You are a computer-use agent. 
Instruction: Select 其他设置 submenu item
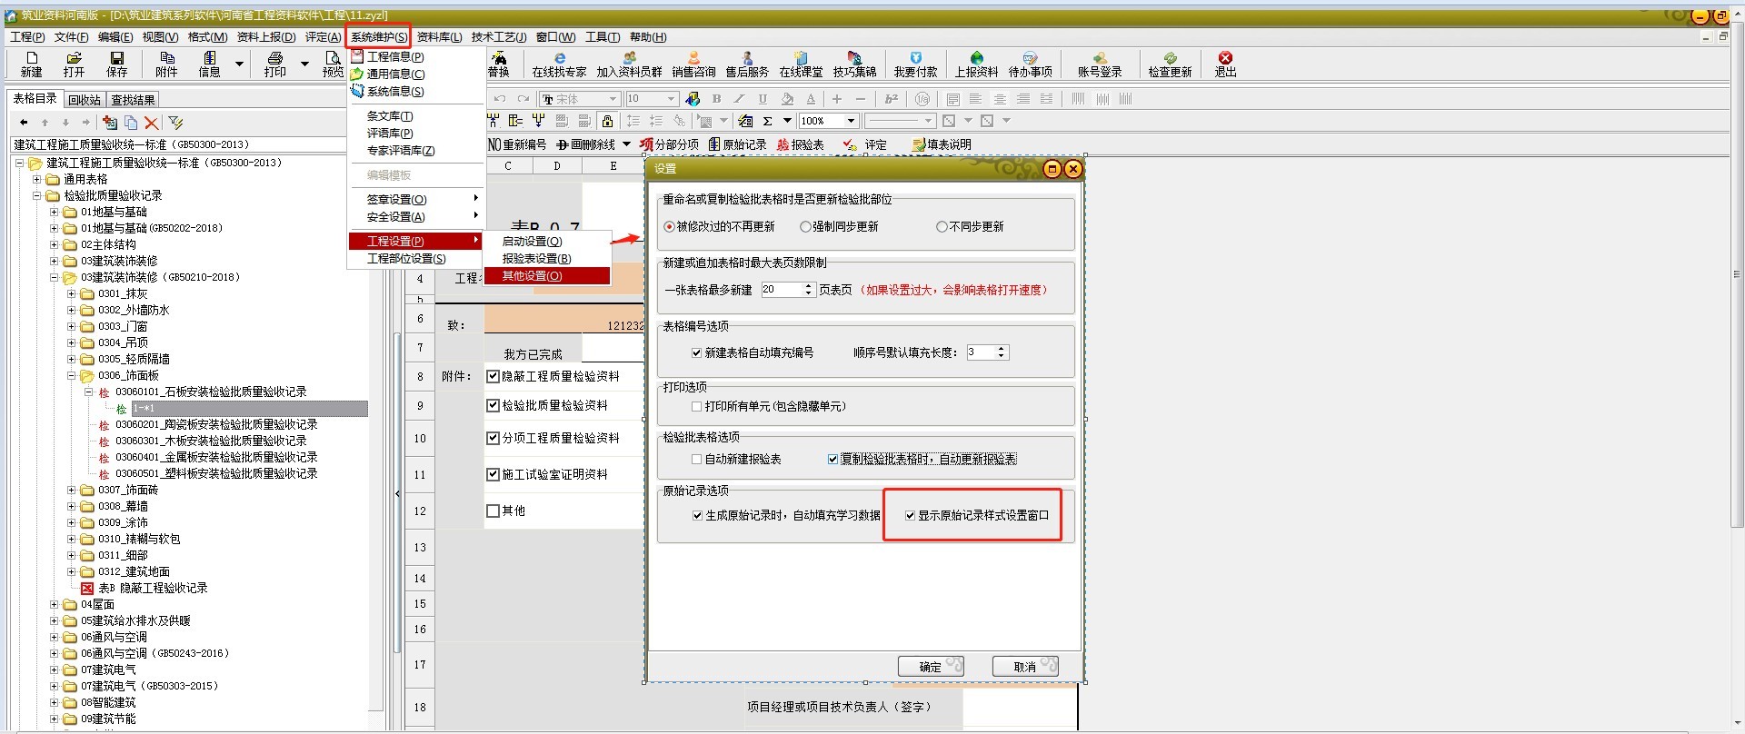[x=533, y=276]
